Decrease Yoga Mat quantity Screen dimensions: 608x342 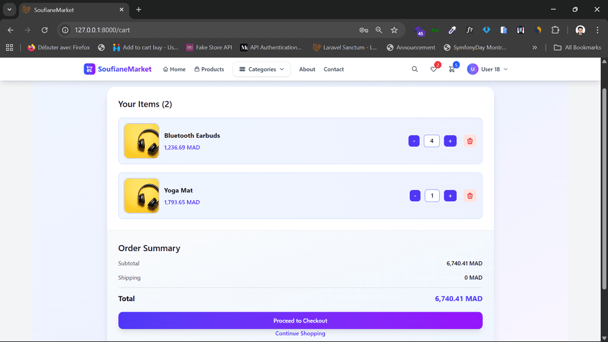[x=414, y=196]
